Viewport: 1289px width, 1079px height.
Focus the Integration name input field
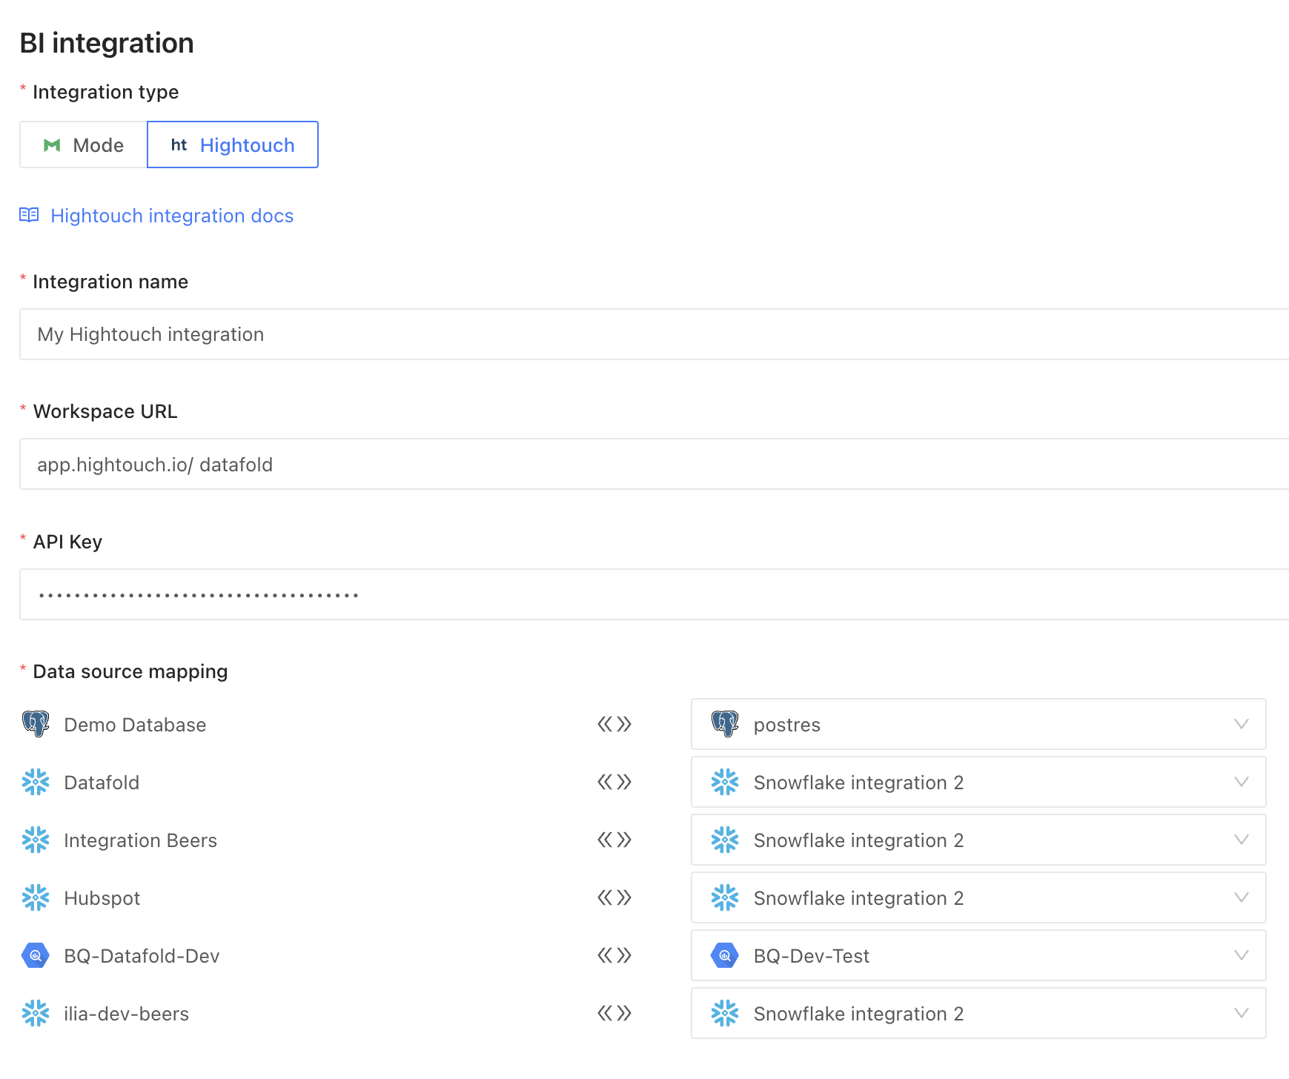[x=654, y=334]
